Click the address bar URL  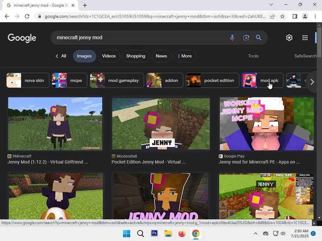pyautogui.click(x=155, y=16)
